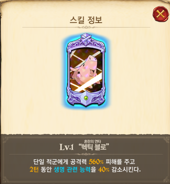Tap the crossed swords emblem atop the card
170x184 pixels.
pos(86,39)
